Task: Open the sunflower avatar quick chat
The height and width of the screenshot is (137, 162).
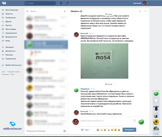Action: 156,122
